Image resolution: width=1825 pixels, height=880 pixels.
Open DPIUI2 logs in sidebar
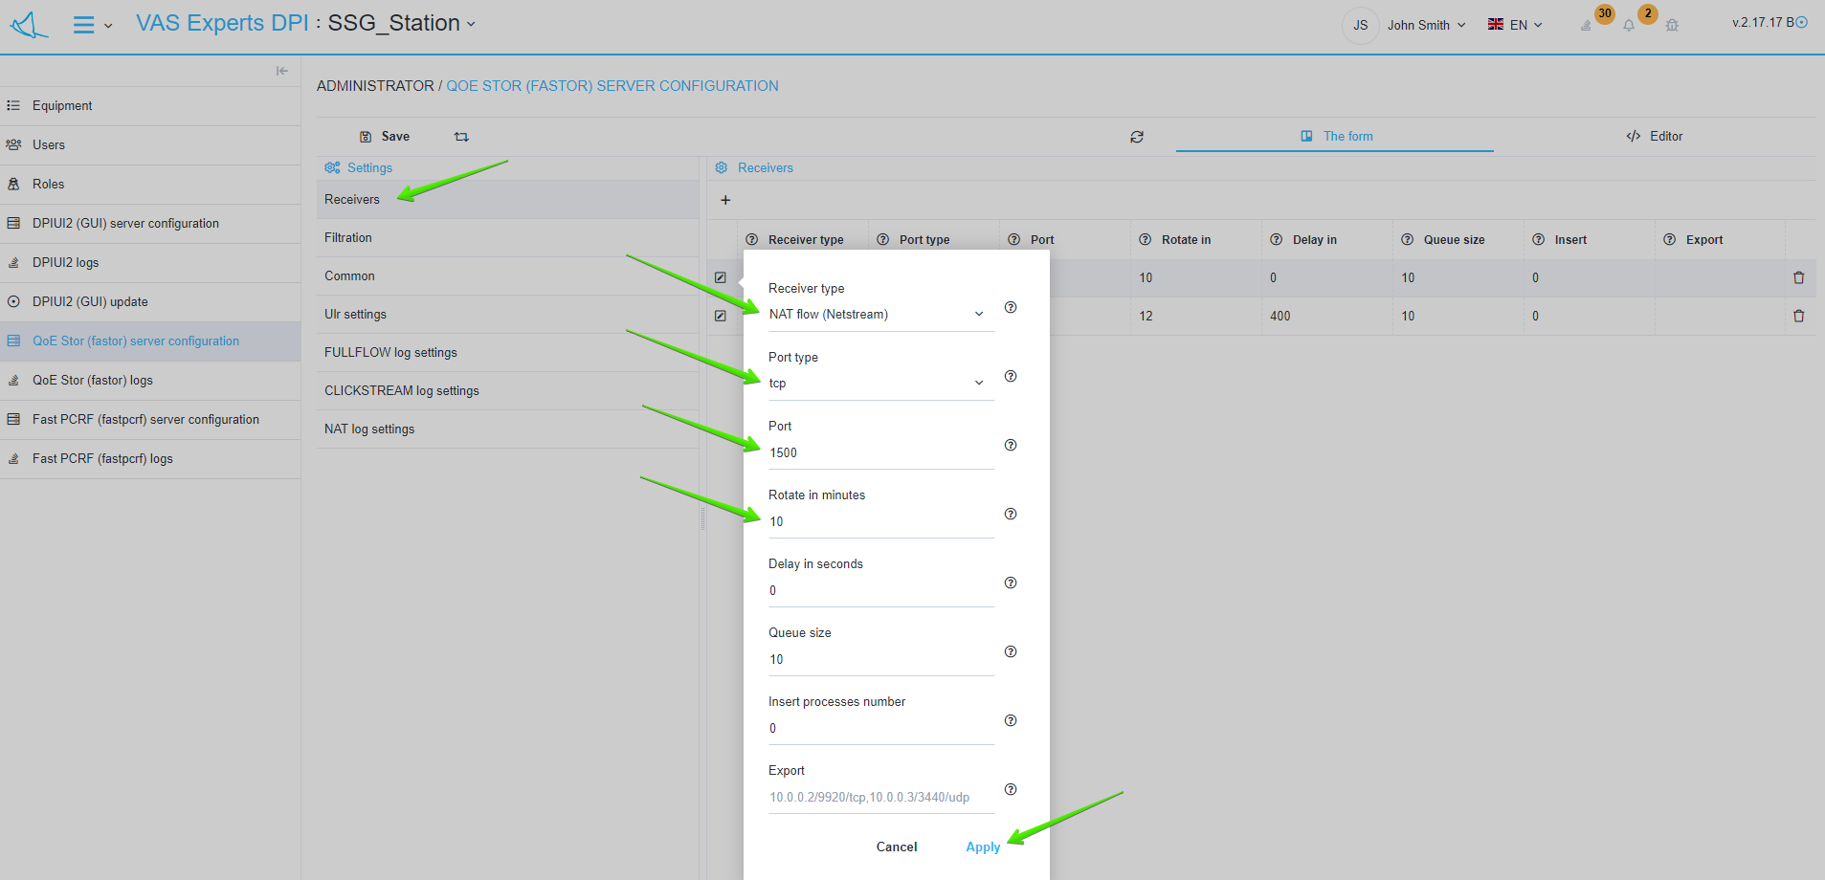pyautogui.click(x=65, y=262)
